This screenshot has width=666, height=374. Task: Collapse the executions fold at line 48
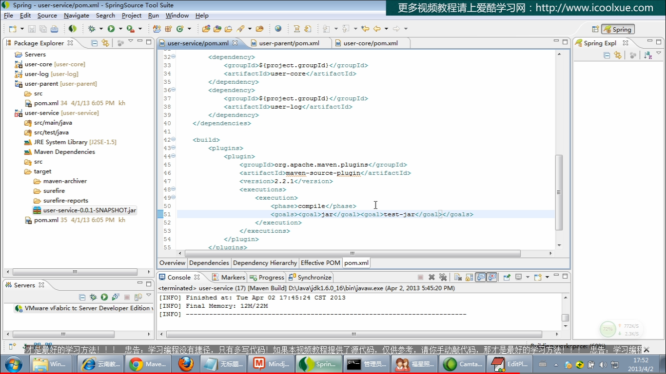pos(173,189)
